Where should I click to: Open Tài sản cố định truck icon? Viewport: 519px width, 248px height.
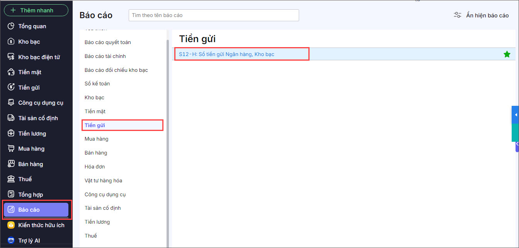11,118
